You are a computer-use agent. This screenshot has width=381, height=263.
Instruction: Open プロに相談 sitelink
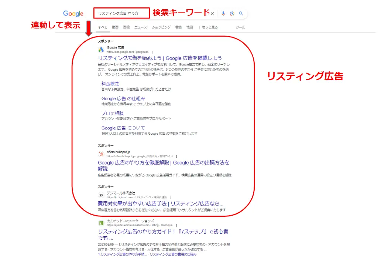click(113, 113)
